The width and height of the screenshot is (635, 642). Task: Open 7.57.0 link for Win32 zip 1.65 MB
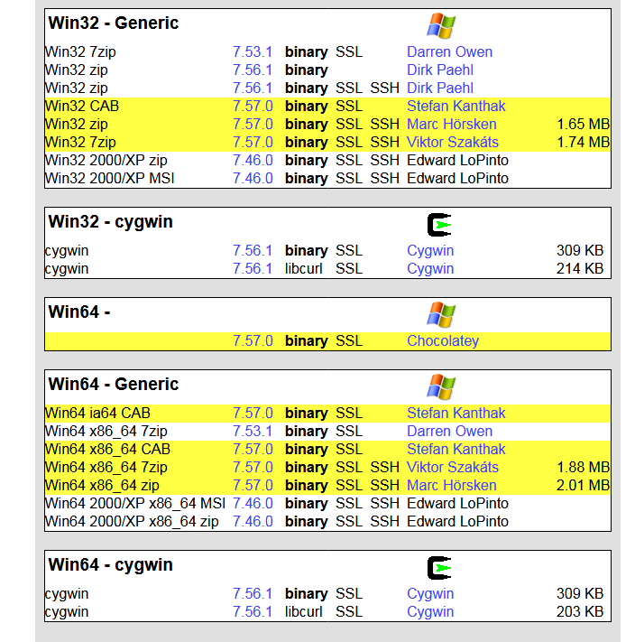tap(253, 124)
